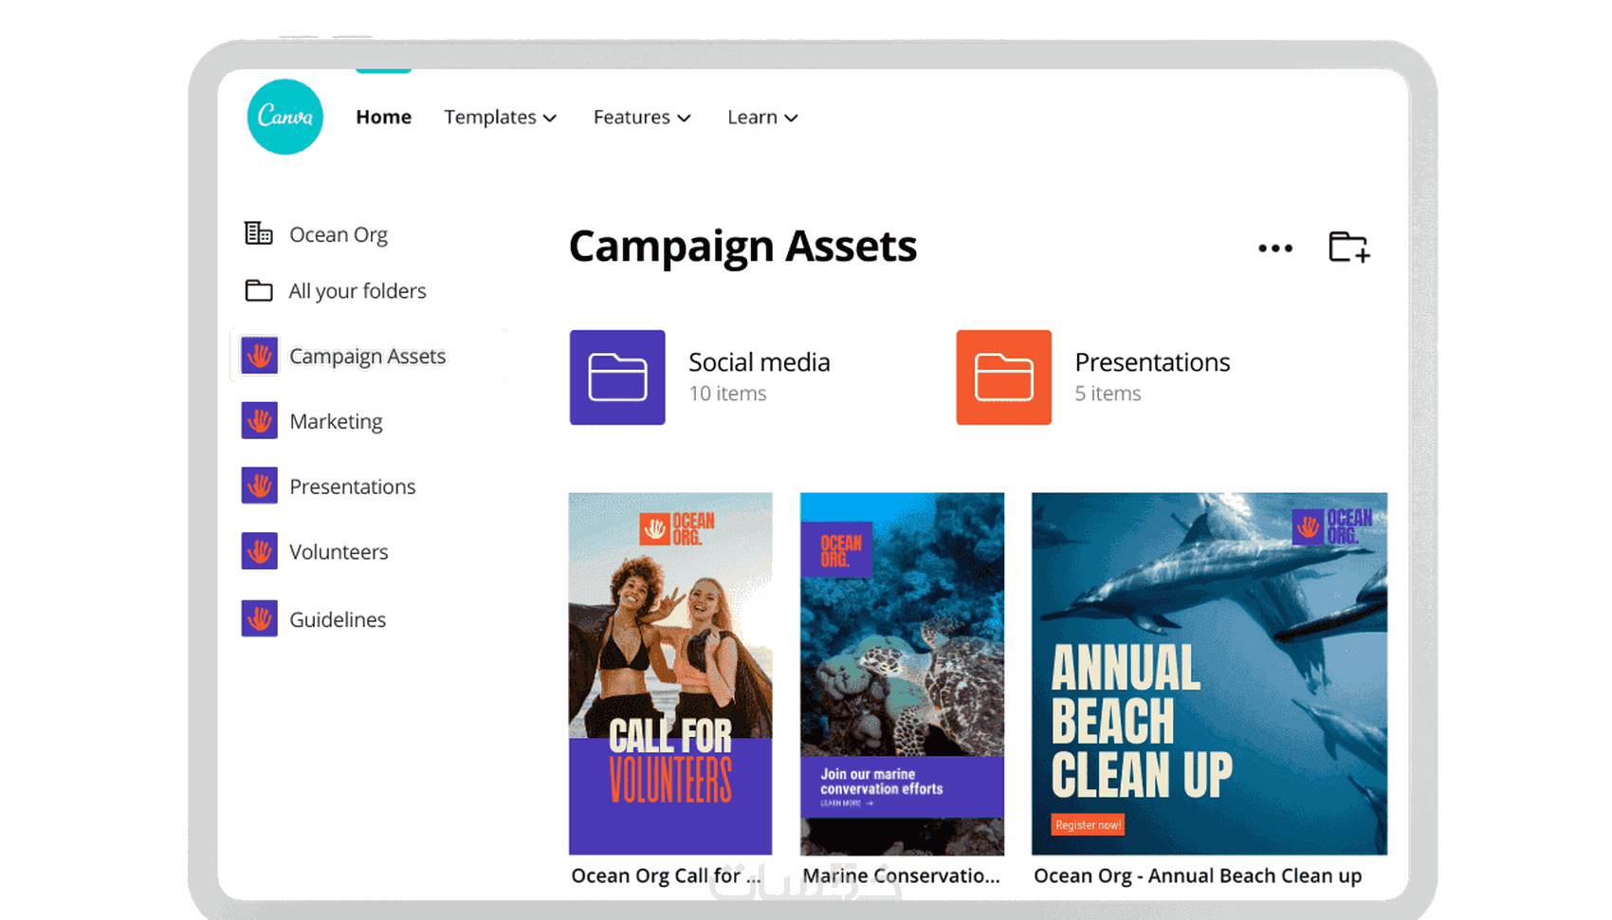Open the orange Presentations folder icon

(x=1003, y=377)
